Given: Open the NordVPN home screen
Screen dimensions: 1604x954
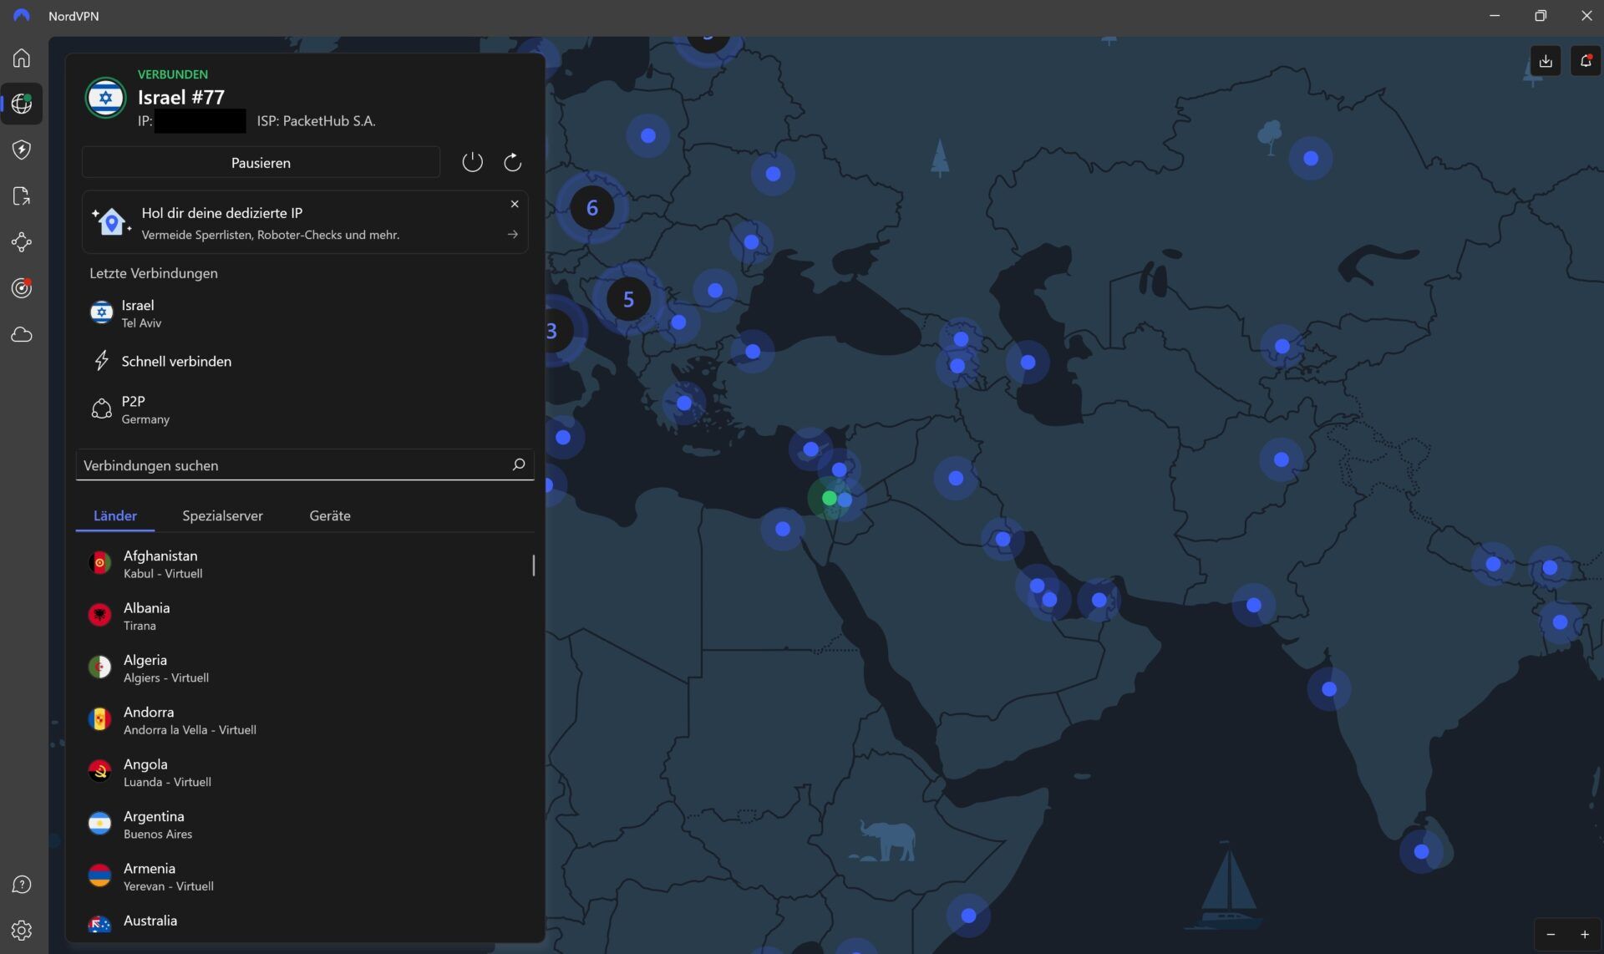Looking at the screenshot, I should tap(21, 58).
